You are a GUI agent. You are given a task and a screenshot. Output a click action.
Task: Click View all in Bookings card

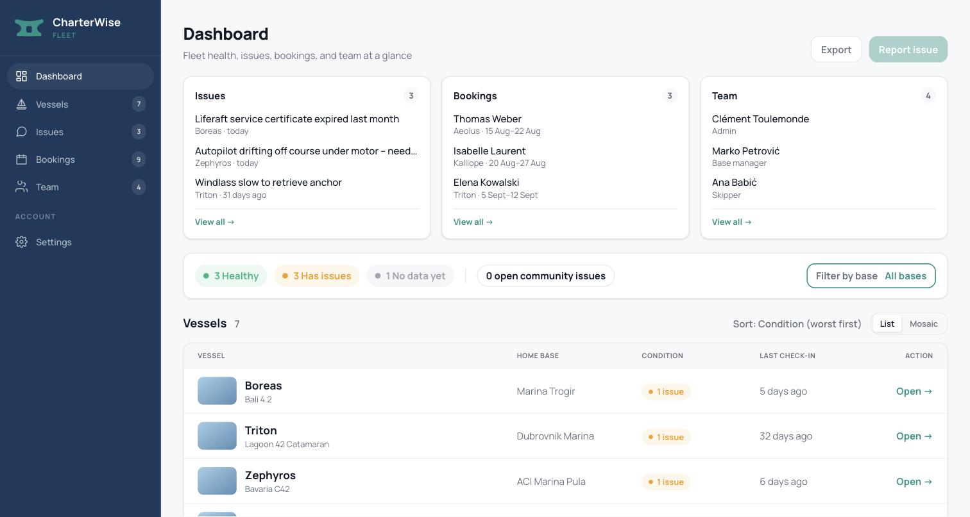(473, 222)
